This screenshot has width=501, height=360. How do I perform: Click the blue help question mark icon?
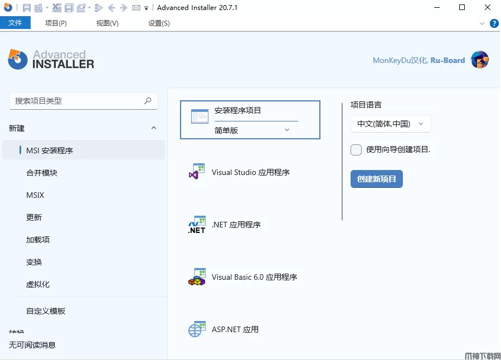[x=494, y=23]
